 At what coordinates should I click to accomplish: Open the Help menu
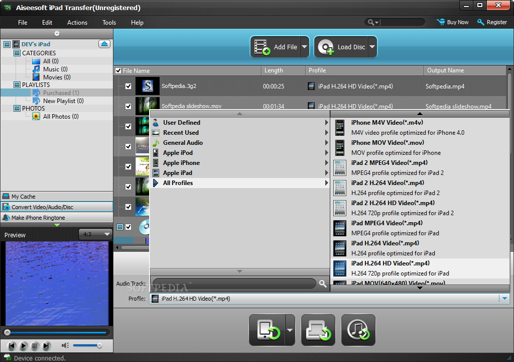coord(137,22)
